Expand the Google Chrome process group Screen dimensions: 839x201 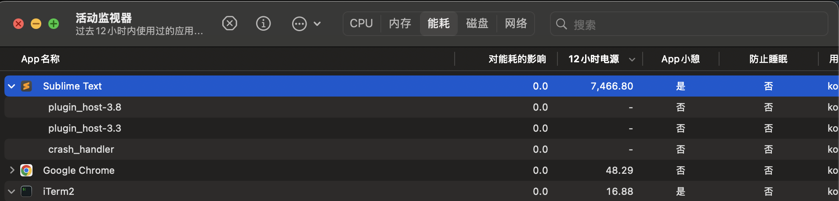point(12,170)
